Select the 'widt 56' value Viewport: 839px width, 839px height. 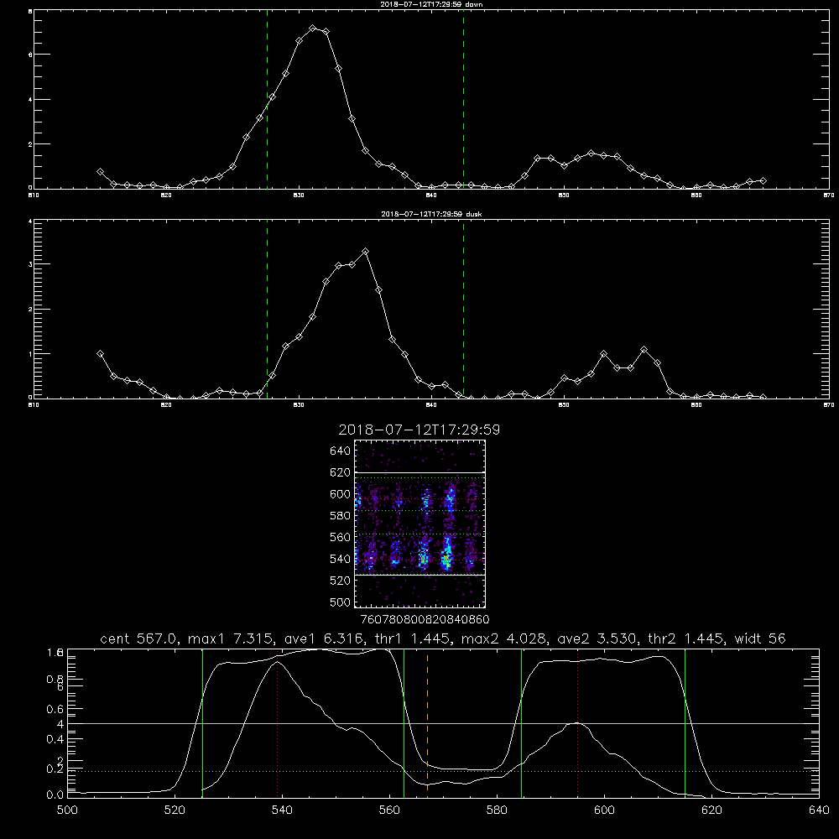[760, 638]
